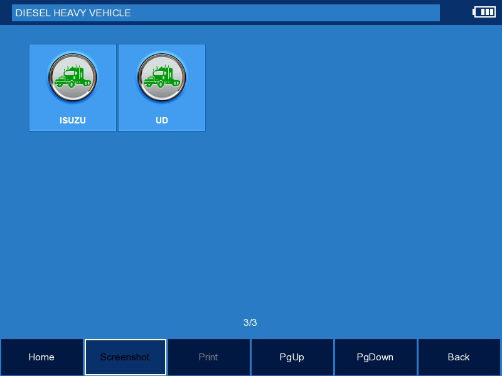Click the 3/3 page indicator
Screen dimensions: 502x376
tap(250, 322)
